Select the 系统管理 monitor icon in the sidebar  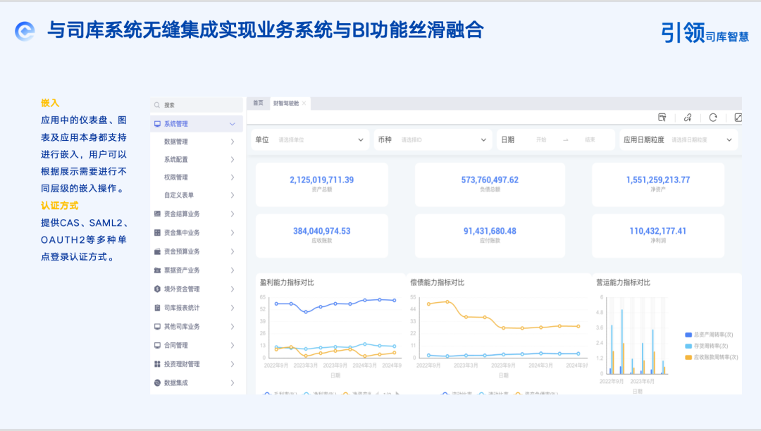point(156,123)
